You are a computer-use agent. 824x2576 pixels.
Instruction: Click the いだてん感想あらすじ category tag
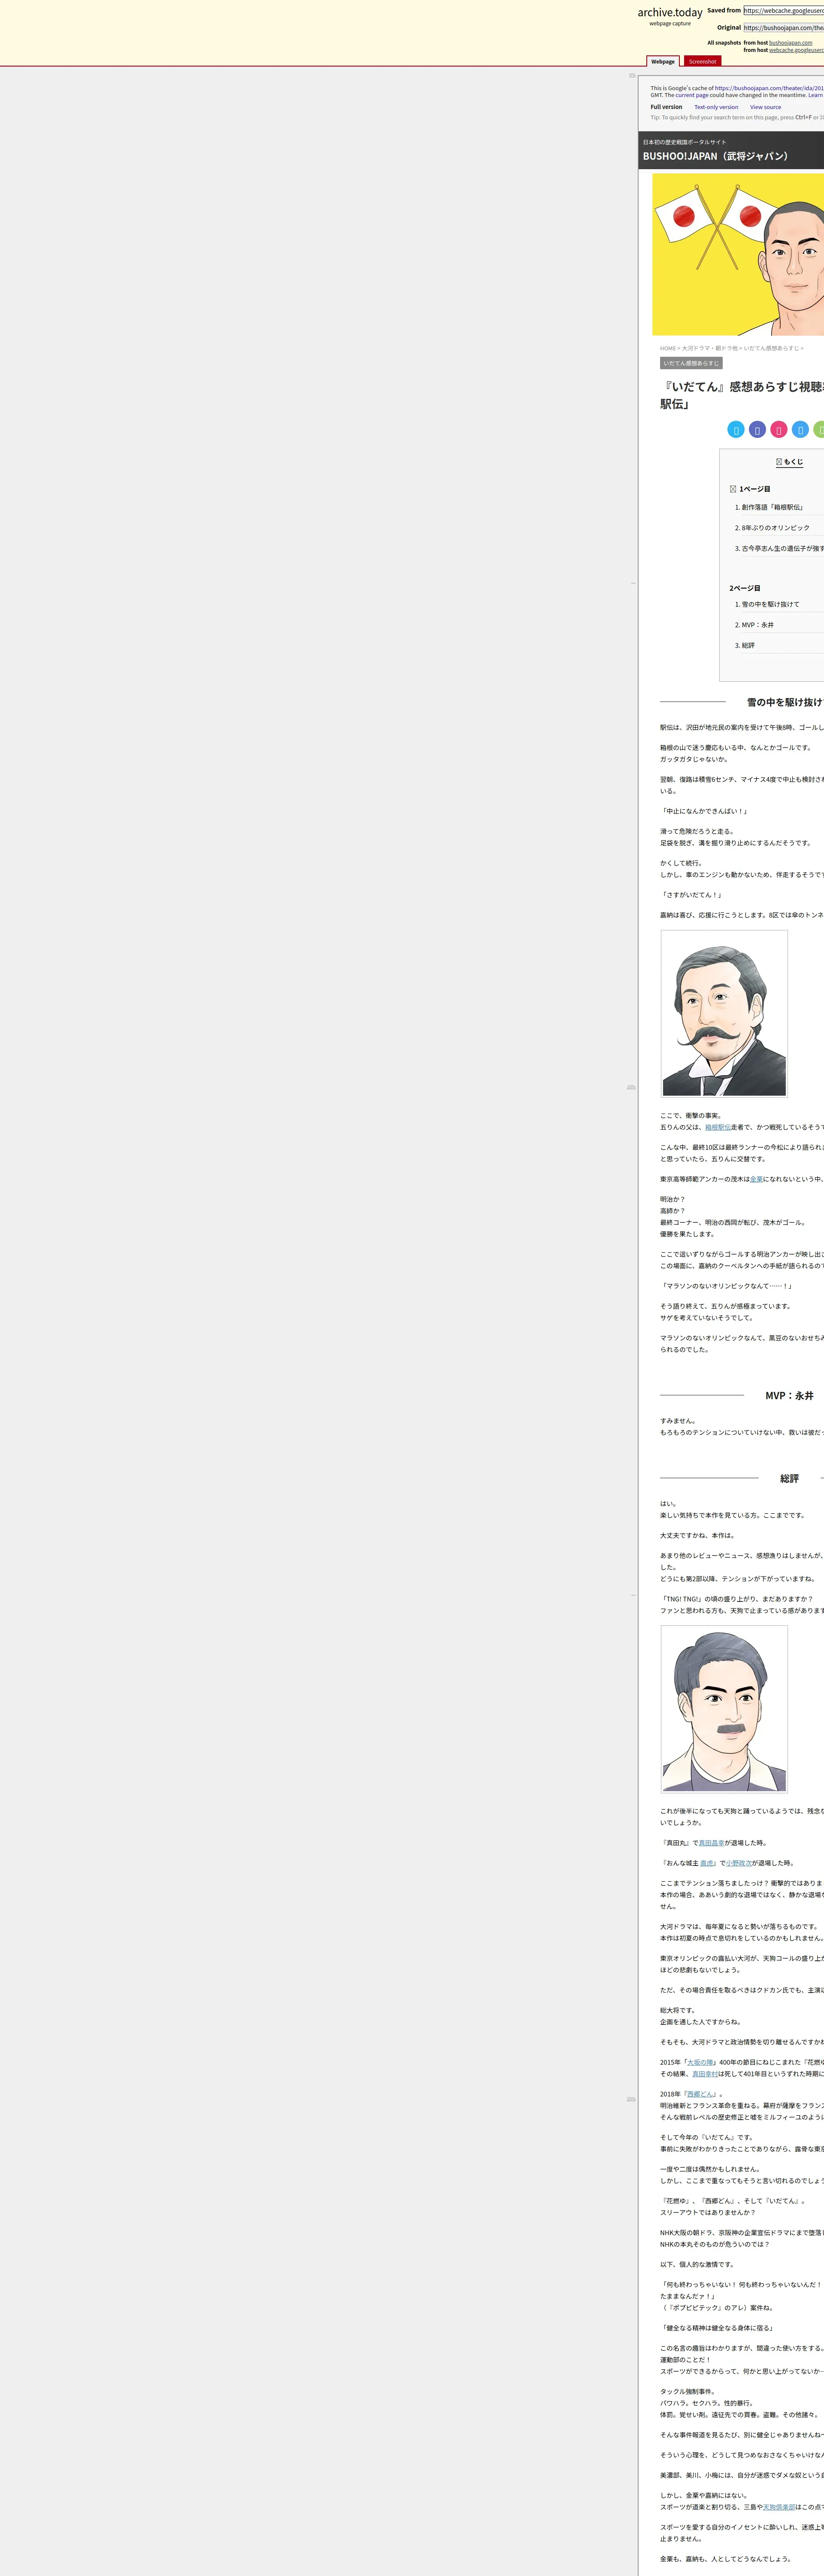point(690,363)
